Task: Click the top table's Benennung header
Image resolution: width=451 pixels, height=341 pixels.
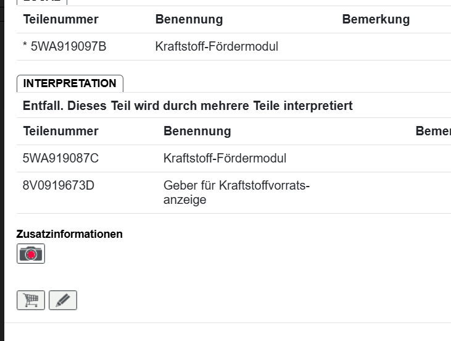Action: click(x=189, y=19)
